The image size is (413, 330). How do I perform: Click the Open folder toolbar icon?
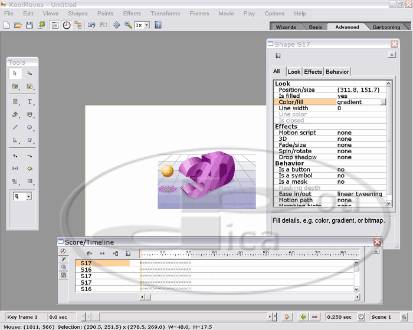18,25
